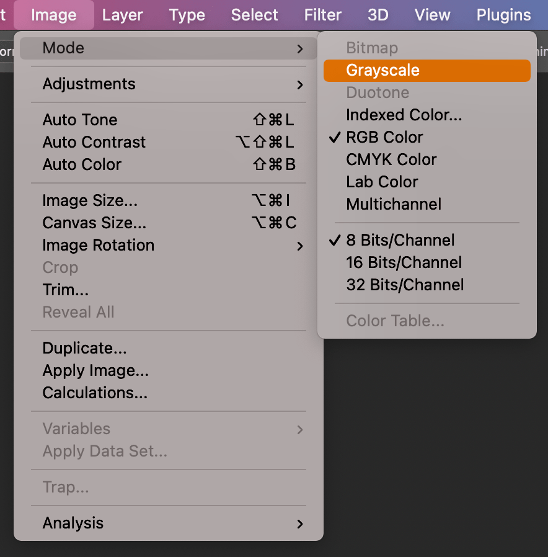Open the Filter menu in the menu bar
Viewport: 548px width, 557px height.
click(x=323, y=15)
